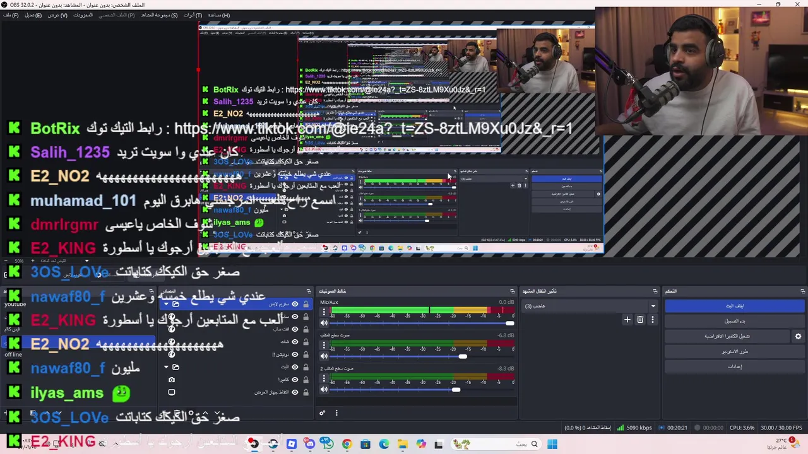Image resolution: width=808 pixels, height=454 pixels.
Task: Mute صوت سطح المكتب speaker icon
Action: [x=324, y=356]
